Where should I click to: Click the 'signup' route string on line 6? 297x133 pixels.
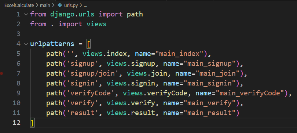(x=82, y=64)
